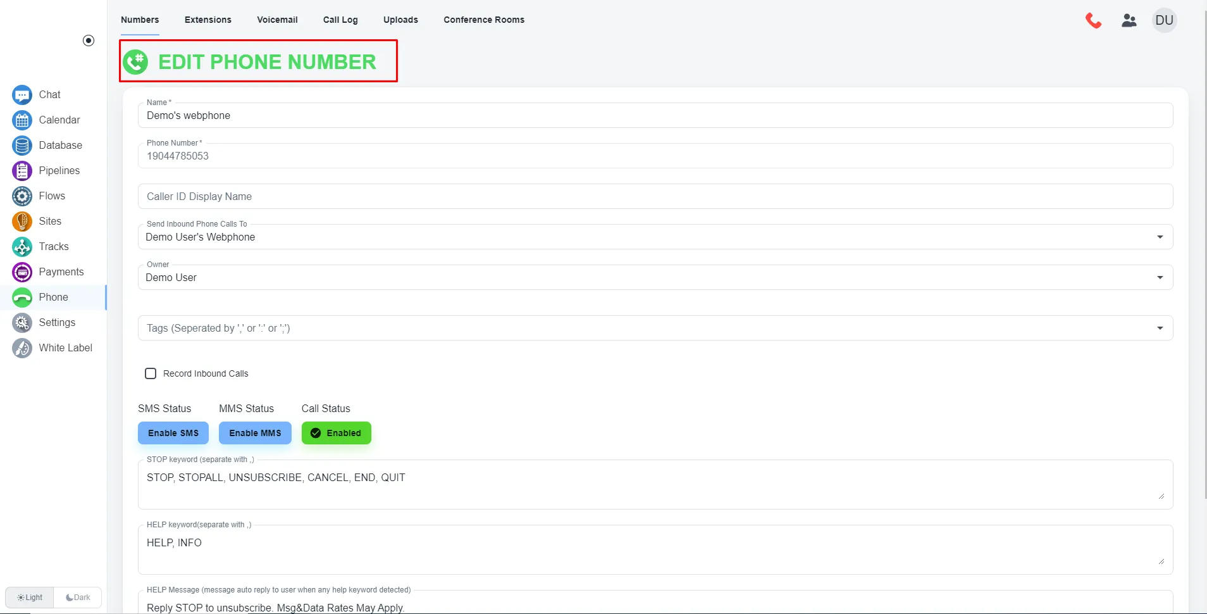Open the Settings gear icon
This screenshot has height=614, width=1207.
[22, 323]
